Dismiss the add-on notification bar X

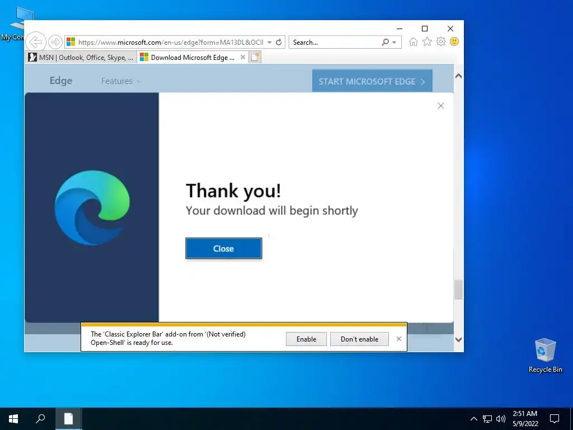coord(399,339)
